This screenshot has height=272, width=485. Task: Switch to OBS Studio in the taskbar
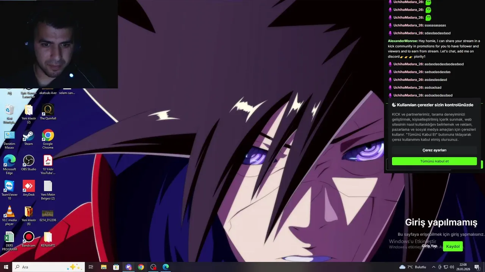153,267
